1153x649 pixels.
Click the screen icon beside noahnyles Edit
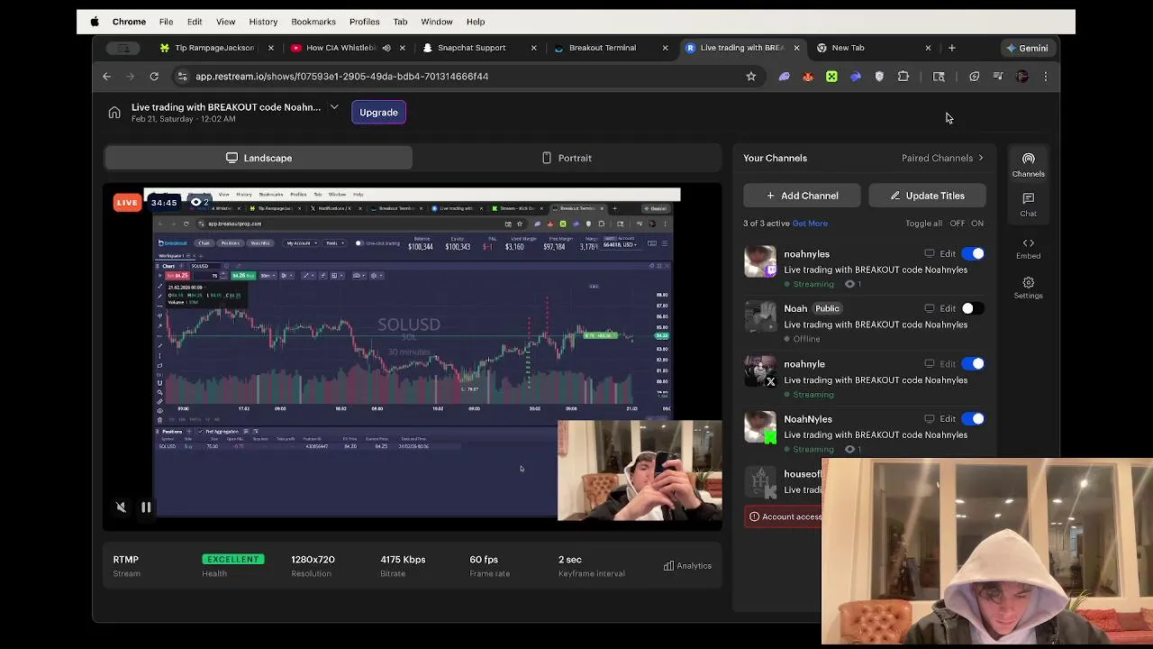[929, 254]
